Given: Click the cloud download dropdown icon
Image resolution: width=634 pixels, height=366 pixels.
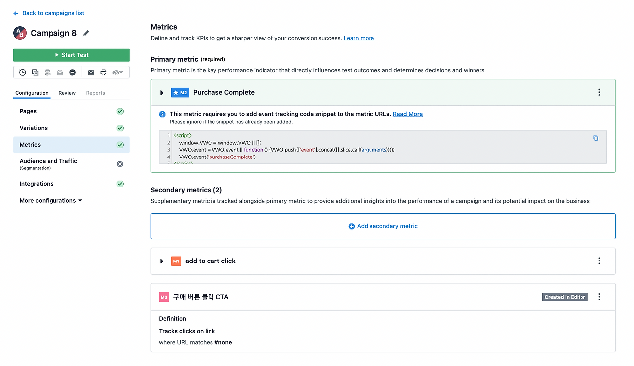Looking at the screenshot, I should tap(118, 72).
